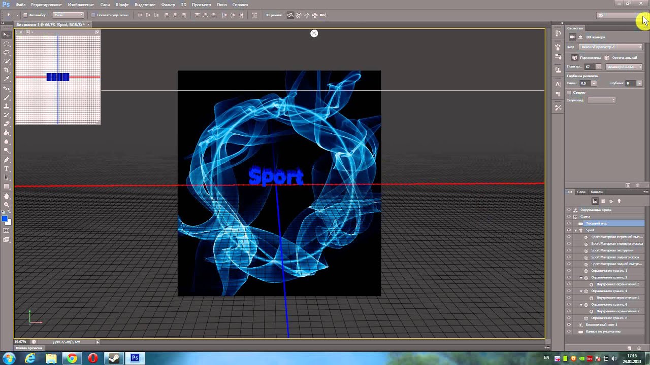Open the Windows Start button

[9, 358]
